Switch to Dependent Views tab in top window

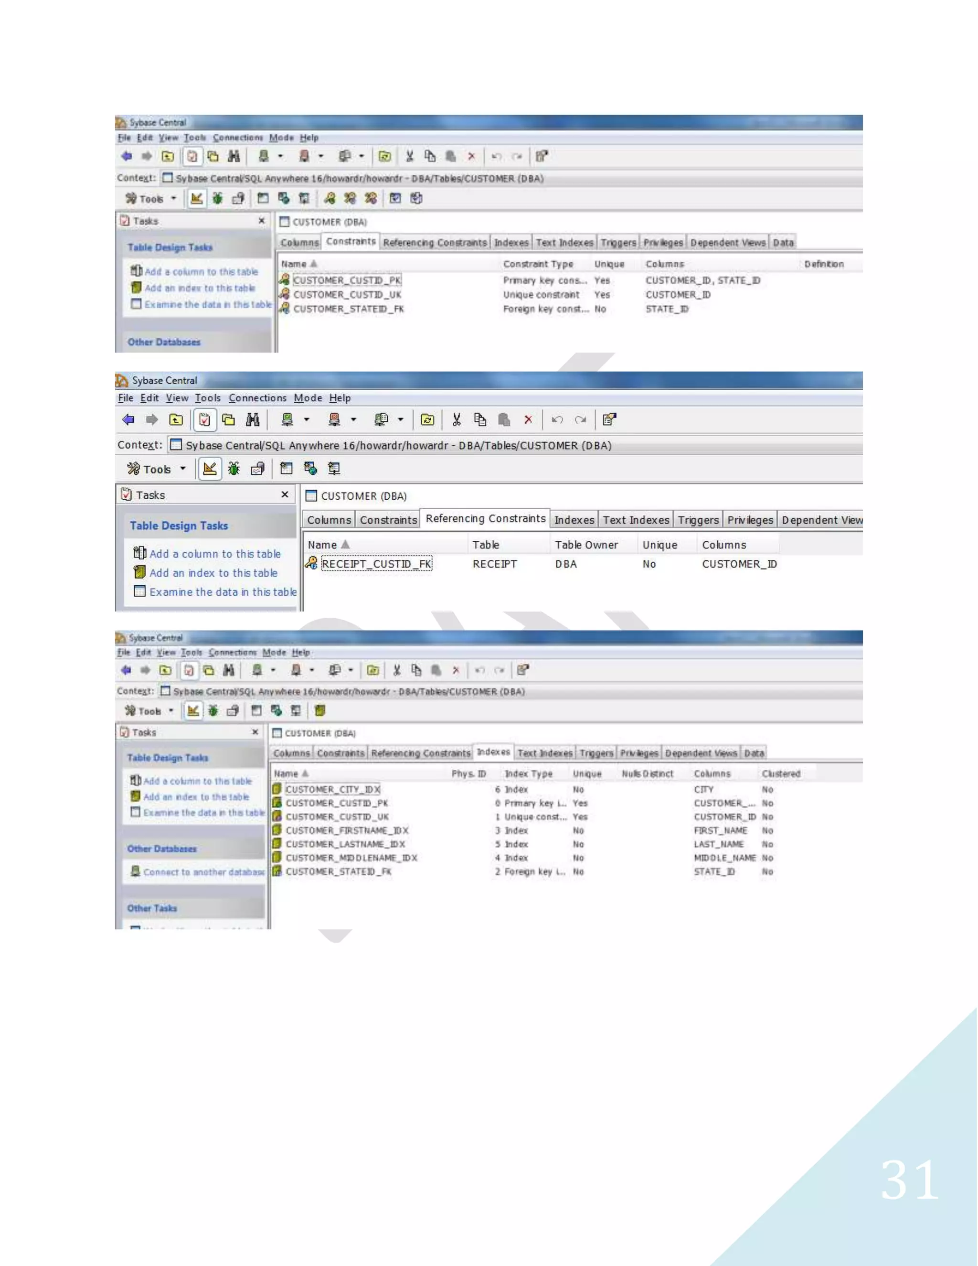[728, 243]
